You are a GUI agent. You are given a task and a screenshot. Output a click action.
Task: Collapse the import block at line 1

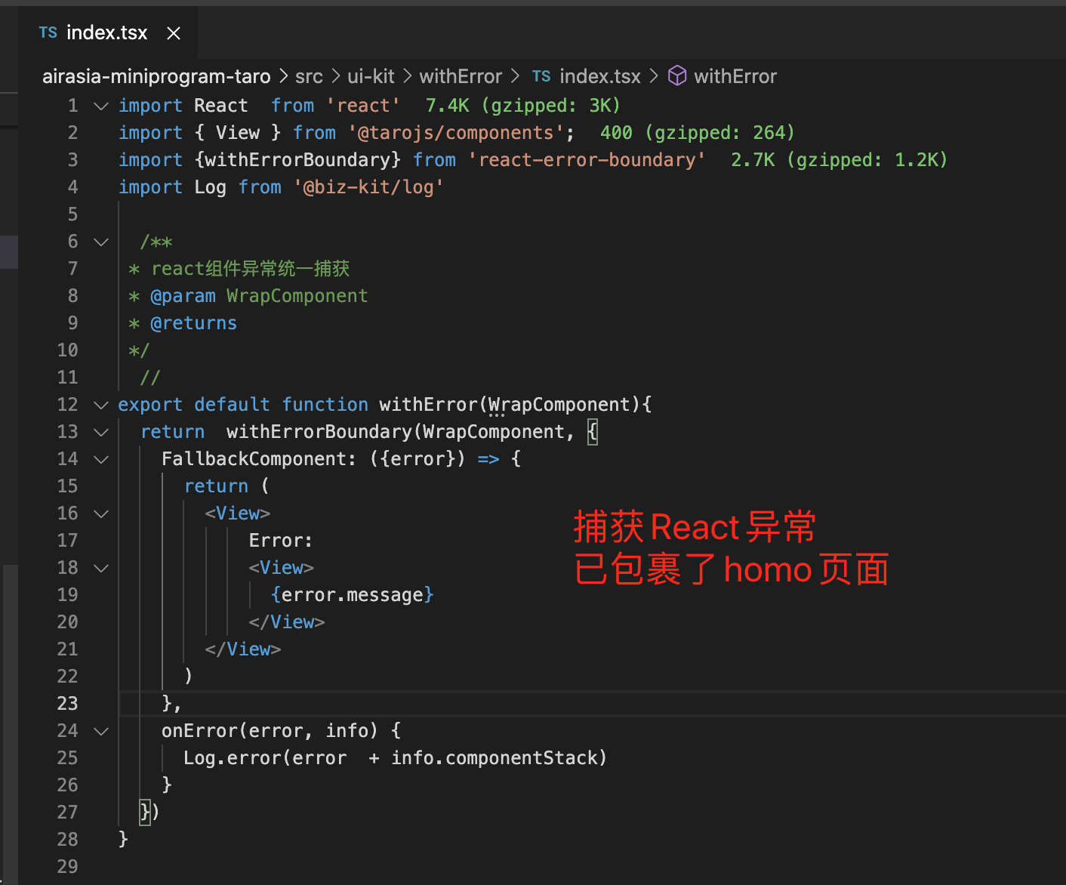coord(101,106)
